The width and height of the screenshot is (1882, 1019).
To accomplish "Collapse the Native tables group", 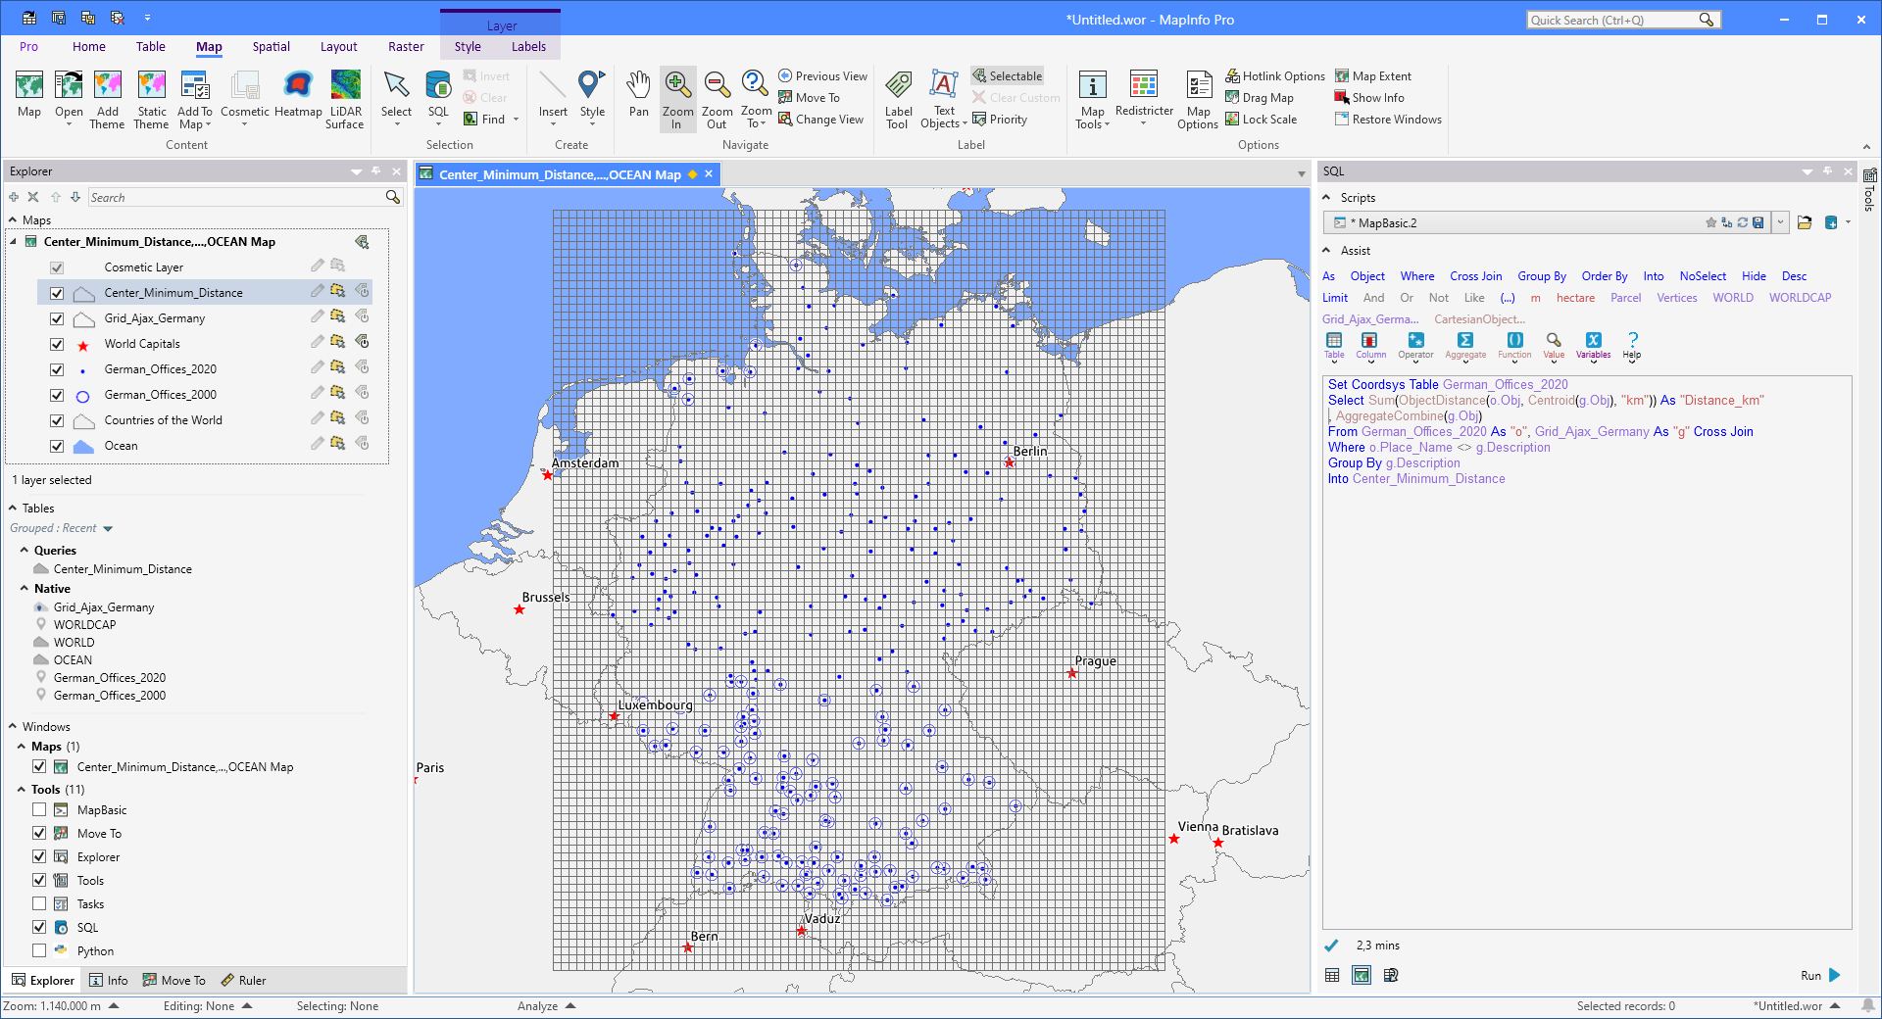I will point(25,589).
